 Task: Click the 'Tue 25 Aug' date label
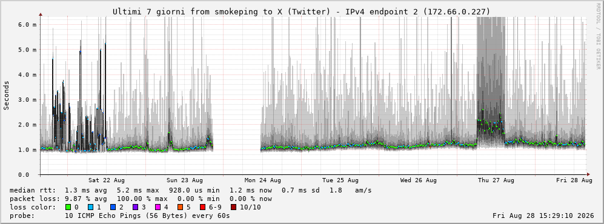point(340,180)
